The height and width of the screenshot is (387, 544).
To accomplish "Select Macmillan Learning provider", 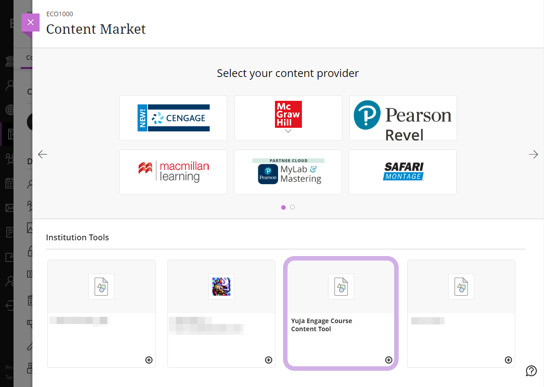I will [x=173, y=172].
